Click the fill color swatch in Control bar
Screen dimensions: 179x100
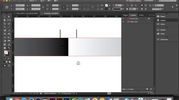point(106,5)
